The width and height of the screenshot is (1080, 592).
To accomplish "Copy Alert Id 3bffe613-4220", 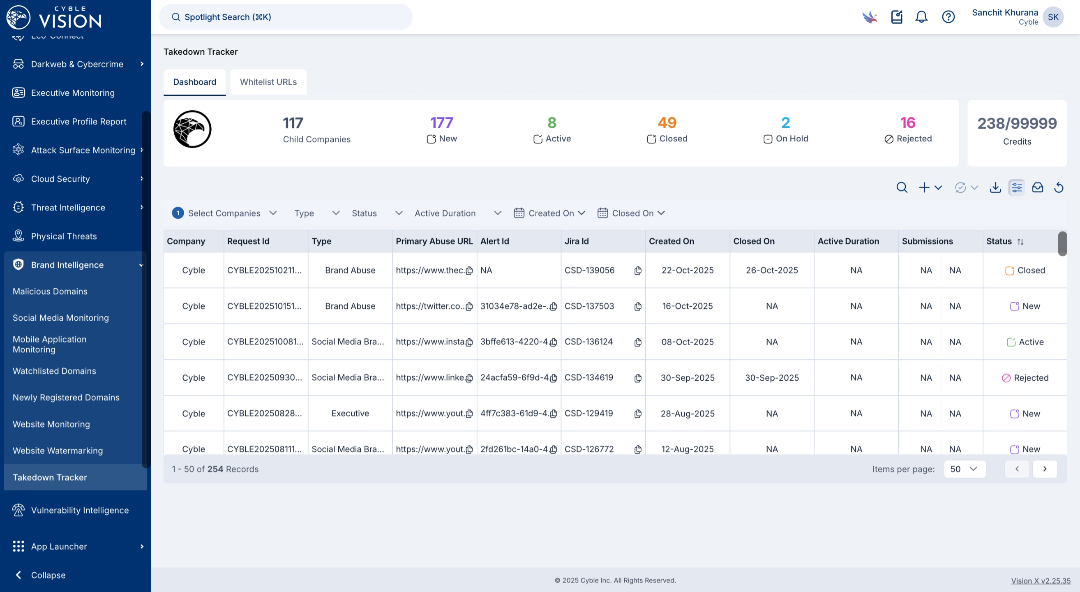I will point(554,342).
